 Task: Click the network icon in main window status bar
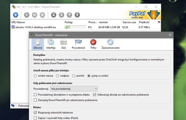click(x=13, y=106)
